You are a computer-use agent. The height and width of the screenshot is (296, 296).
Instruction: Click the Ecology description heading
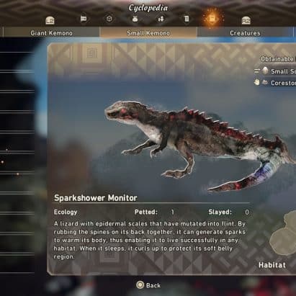coord(66,212)
